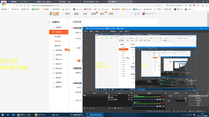Click the transition duration 300 ms field

pyautogui.click(x=178, y=101)
